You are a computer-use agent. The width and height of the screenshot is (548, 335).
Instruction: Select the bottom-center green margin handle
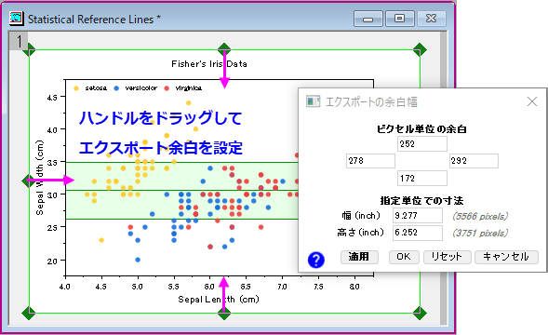(x=224, y=314)
